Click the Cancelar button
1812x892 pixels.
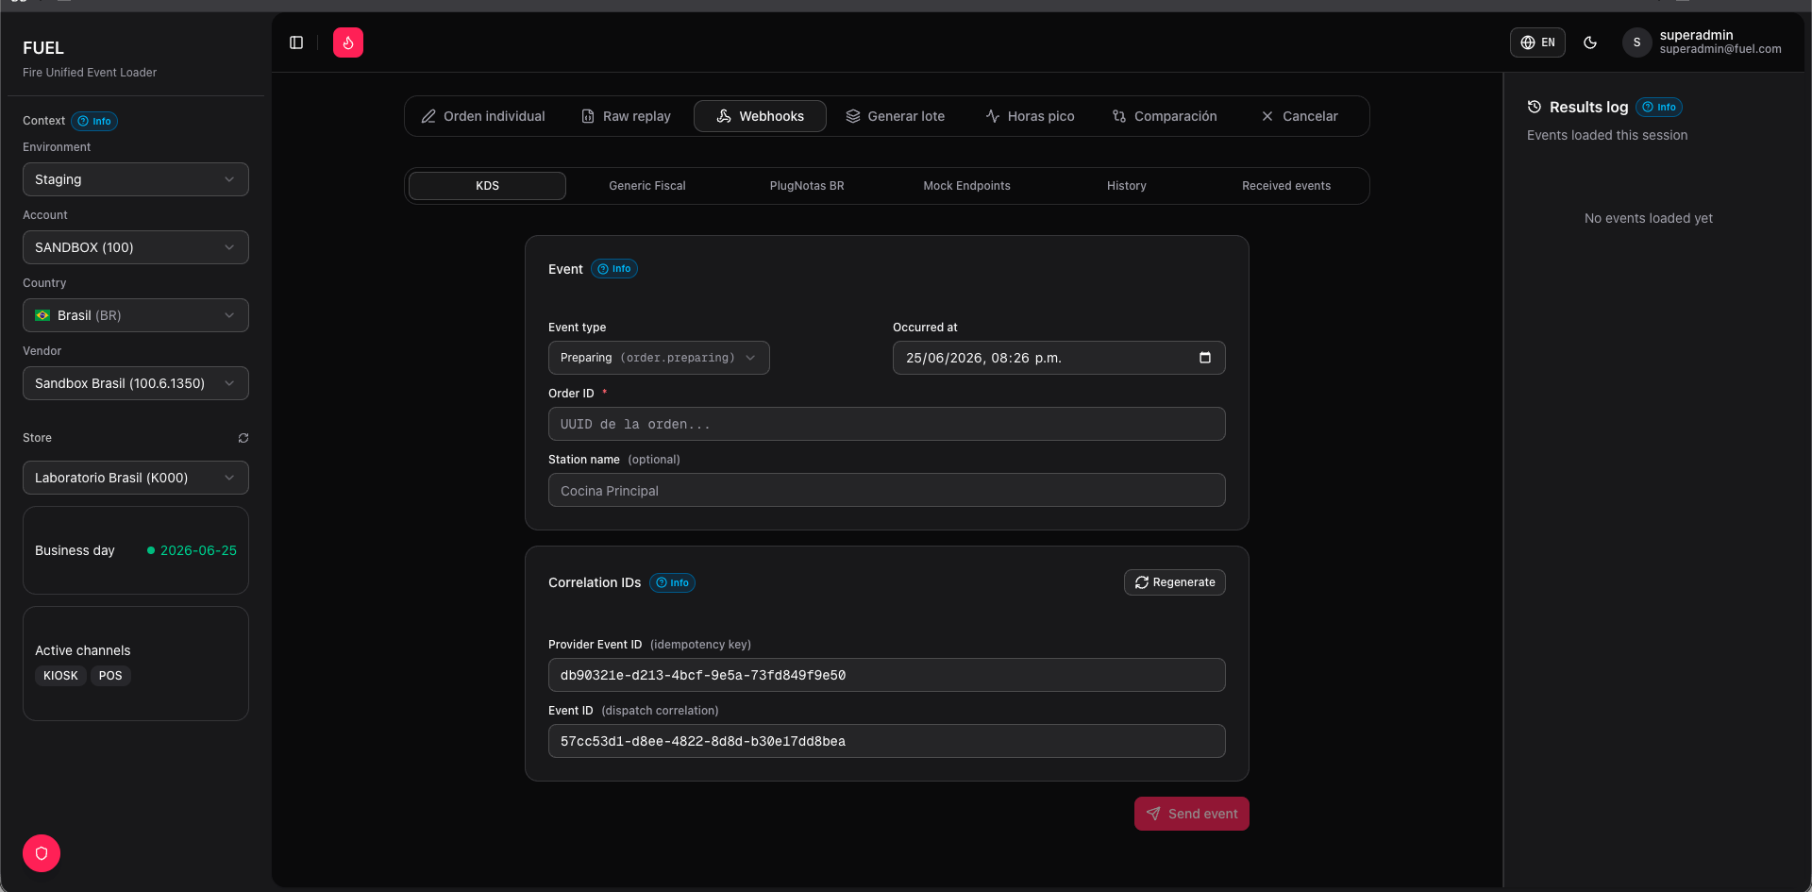click(x=1300, y=116)
